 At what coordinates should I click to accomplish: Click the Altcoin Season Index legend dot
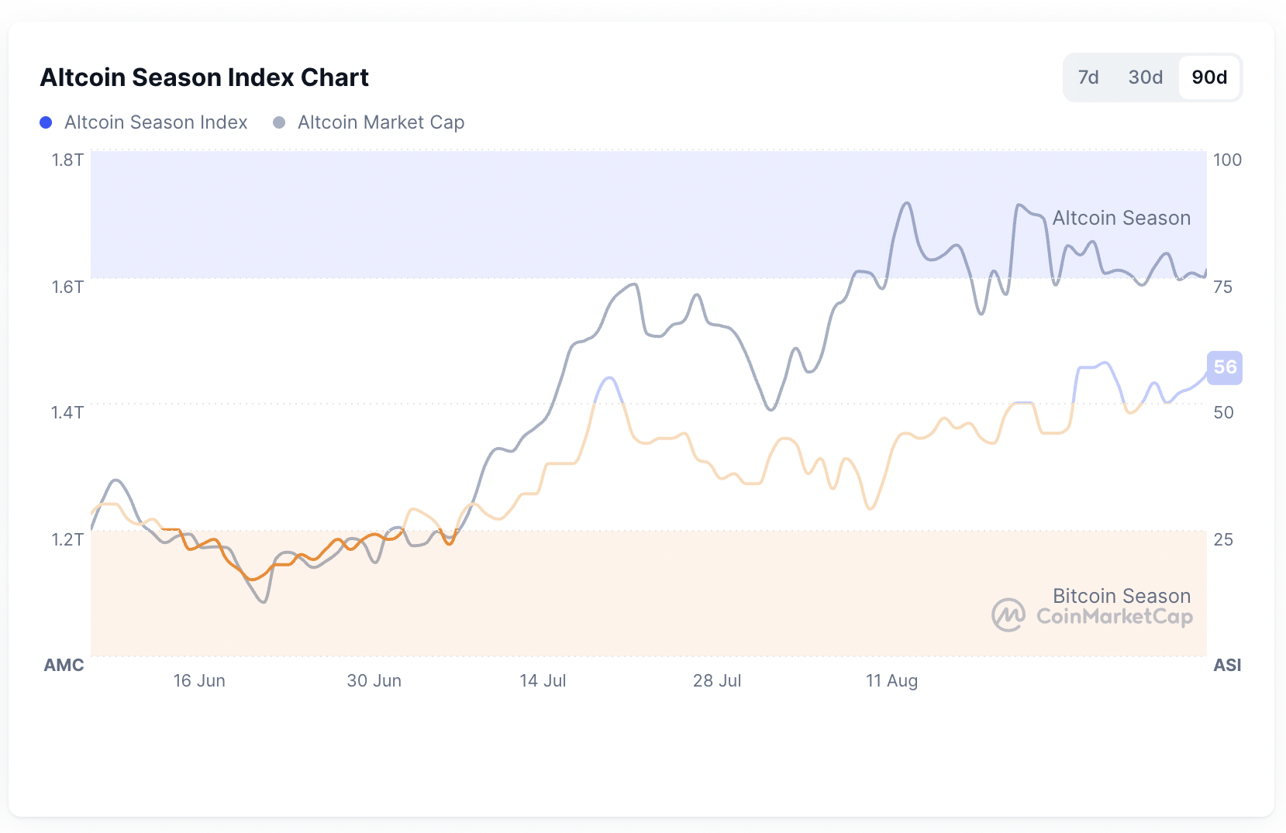tap(46, 122)
